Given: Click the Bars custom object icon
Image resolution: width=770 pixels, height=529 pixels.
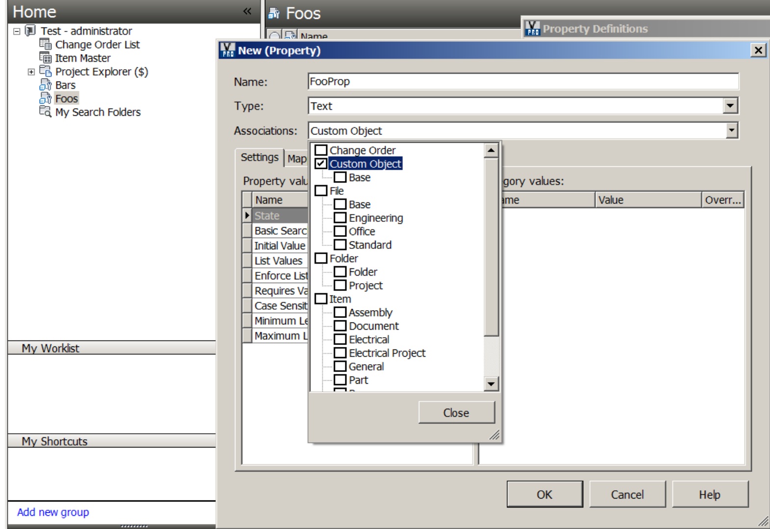Looking at the screenshot, I should [x=45, y=85].
